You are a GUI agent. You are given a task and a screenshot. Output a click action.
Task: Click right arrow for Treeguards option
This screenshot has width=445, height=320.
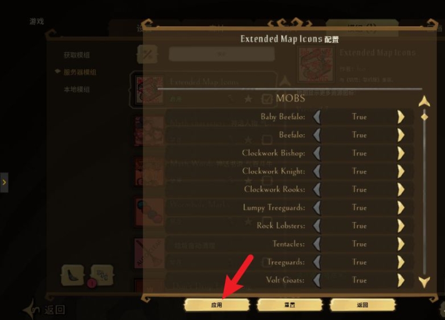coord(401,262)
